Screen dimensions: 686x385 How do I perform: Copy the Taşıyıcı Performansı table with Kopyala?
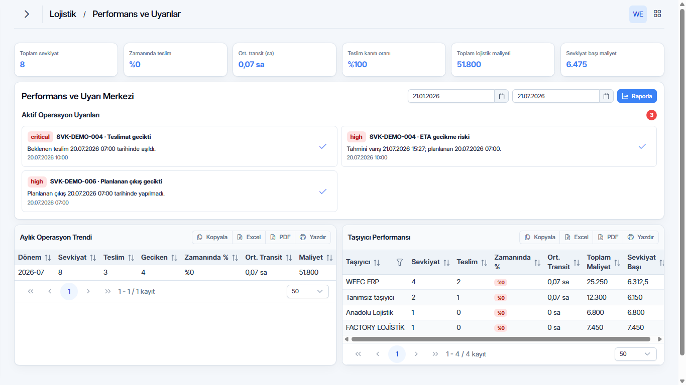tap(540, 237)
